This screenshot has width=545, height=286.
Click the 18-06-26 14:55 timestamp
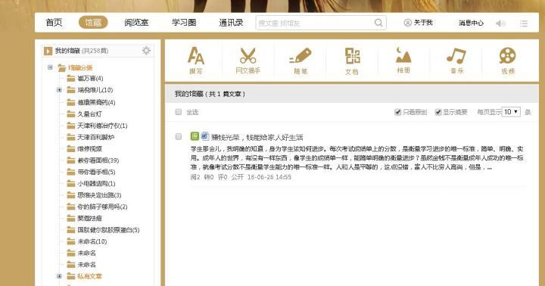pyautogui.click(x=269, y=177)
